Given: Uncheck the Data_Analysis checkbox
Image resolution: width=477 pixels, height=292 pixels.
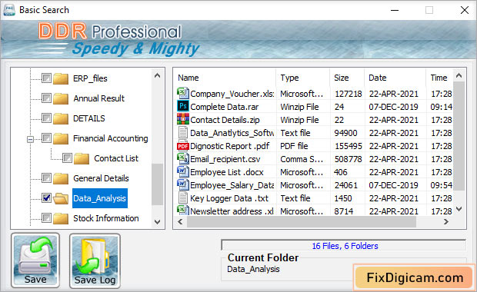Looking at the screenshot, I should (x=46, y=198).
